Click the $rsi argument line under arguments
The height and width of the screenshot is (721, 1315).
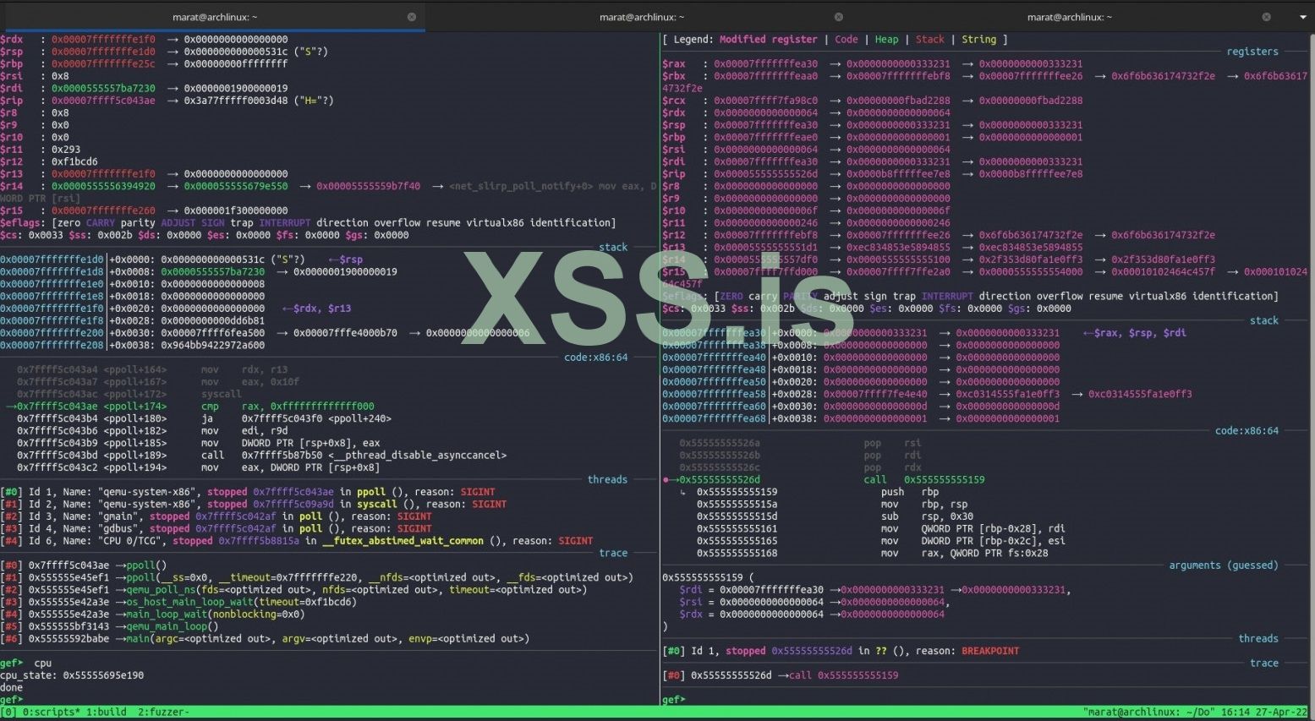click(814, 603)
